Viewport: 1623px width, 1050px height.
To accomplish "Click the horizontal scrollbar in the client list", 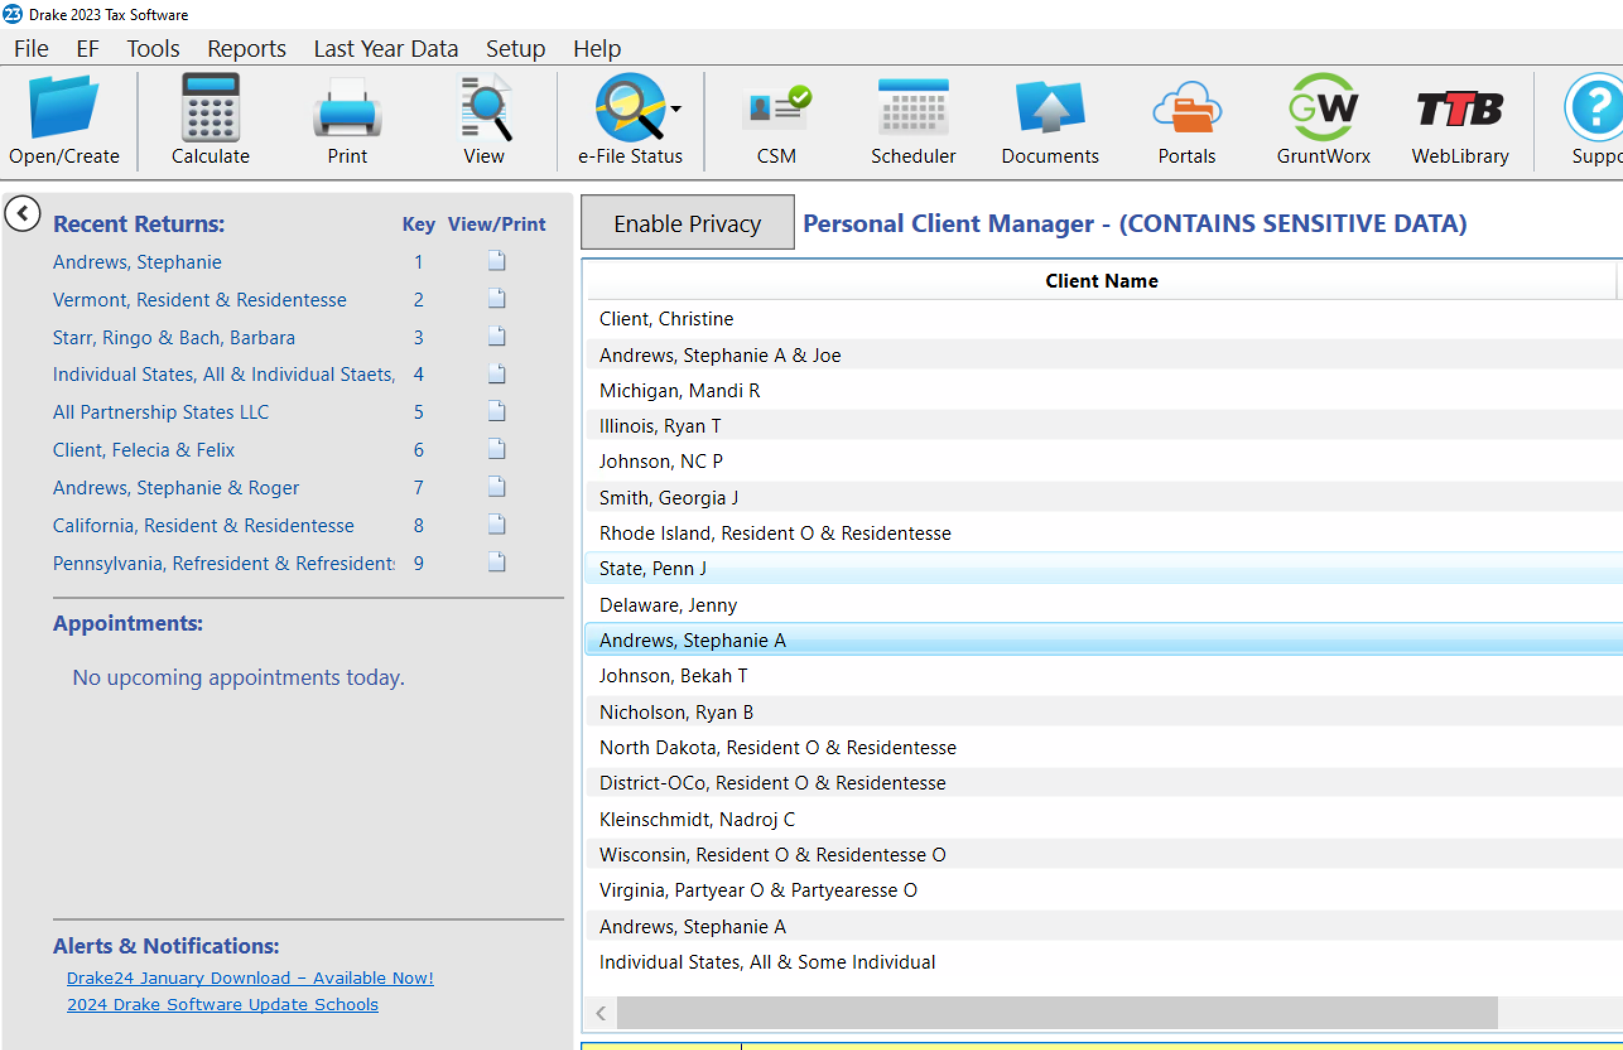I will [1057, 1013].
